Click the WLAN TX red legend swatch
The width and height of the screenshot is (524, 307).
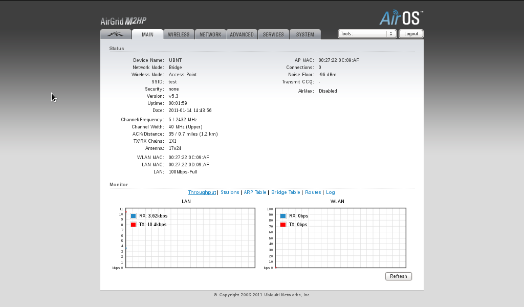pos(283,225)
